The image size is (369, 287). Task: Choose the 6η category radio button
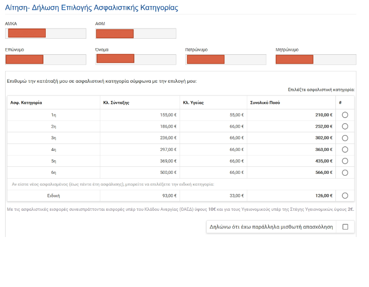point(345,172)
